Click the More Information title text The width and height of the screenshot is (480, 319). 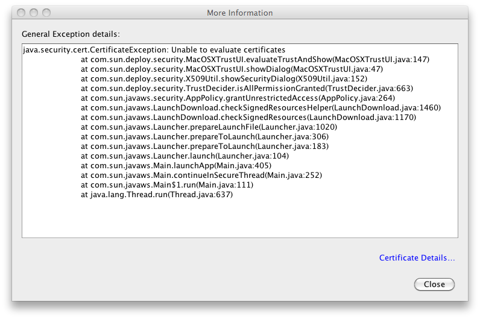tap(239, 13)
